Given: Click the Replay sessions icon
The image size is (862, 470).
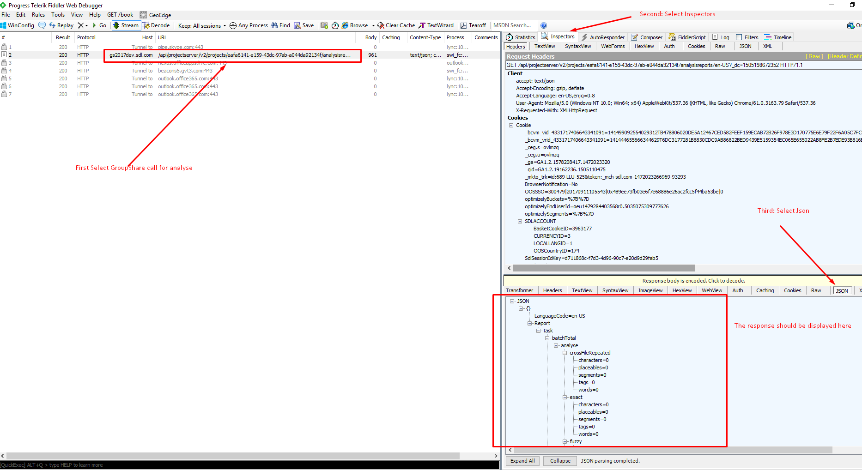Looking at the screenshot, I should click(52, 25).
